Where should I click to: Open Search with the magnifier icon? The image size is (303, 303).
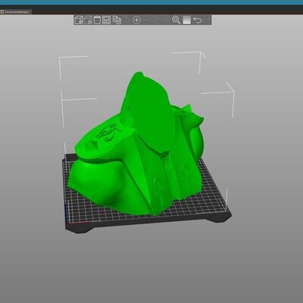tap(176, 20)
